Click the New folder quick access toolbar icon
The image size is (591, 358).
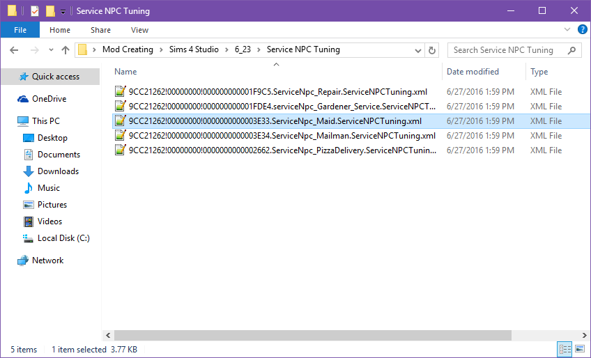[50, 11]
